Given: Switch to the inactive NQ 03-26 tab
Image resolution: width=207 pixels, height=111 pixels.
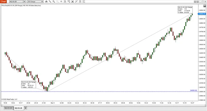Looking at the screenshot, I should 8,108.
